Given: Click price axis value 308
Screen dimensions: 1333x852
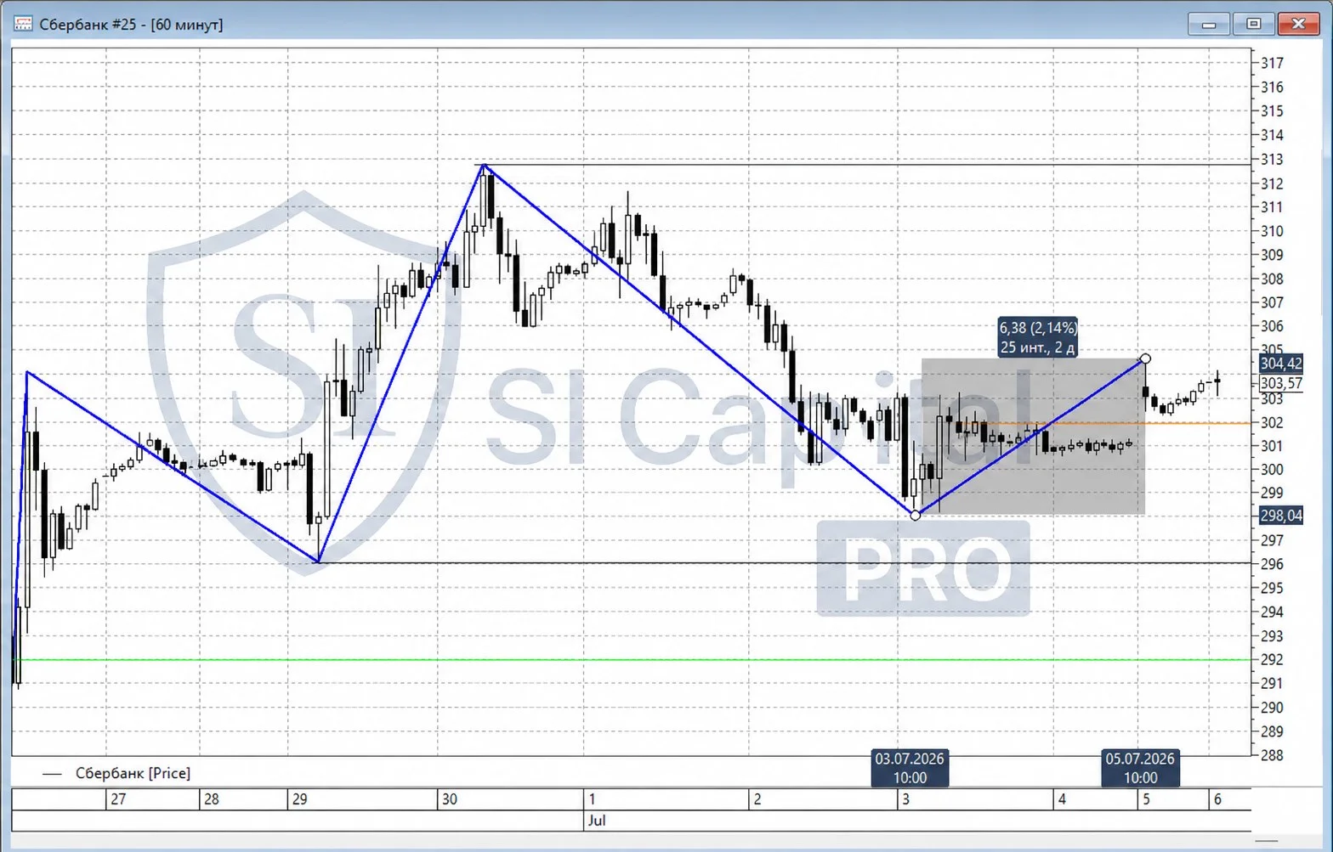Looking at the screenshot, I should 1272,279.
